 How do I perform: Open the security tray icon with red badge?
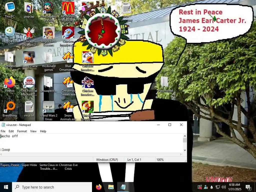(199, 187)
